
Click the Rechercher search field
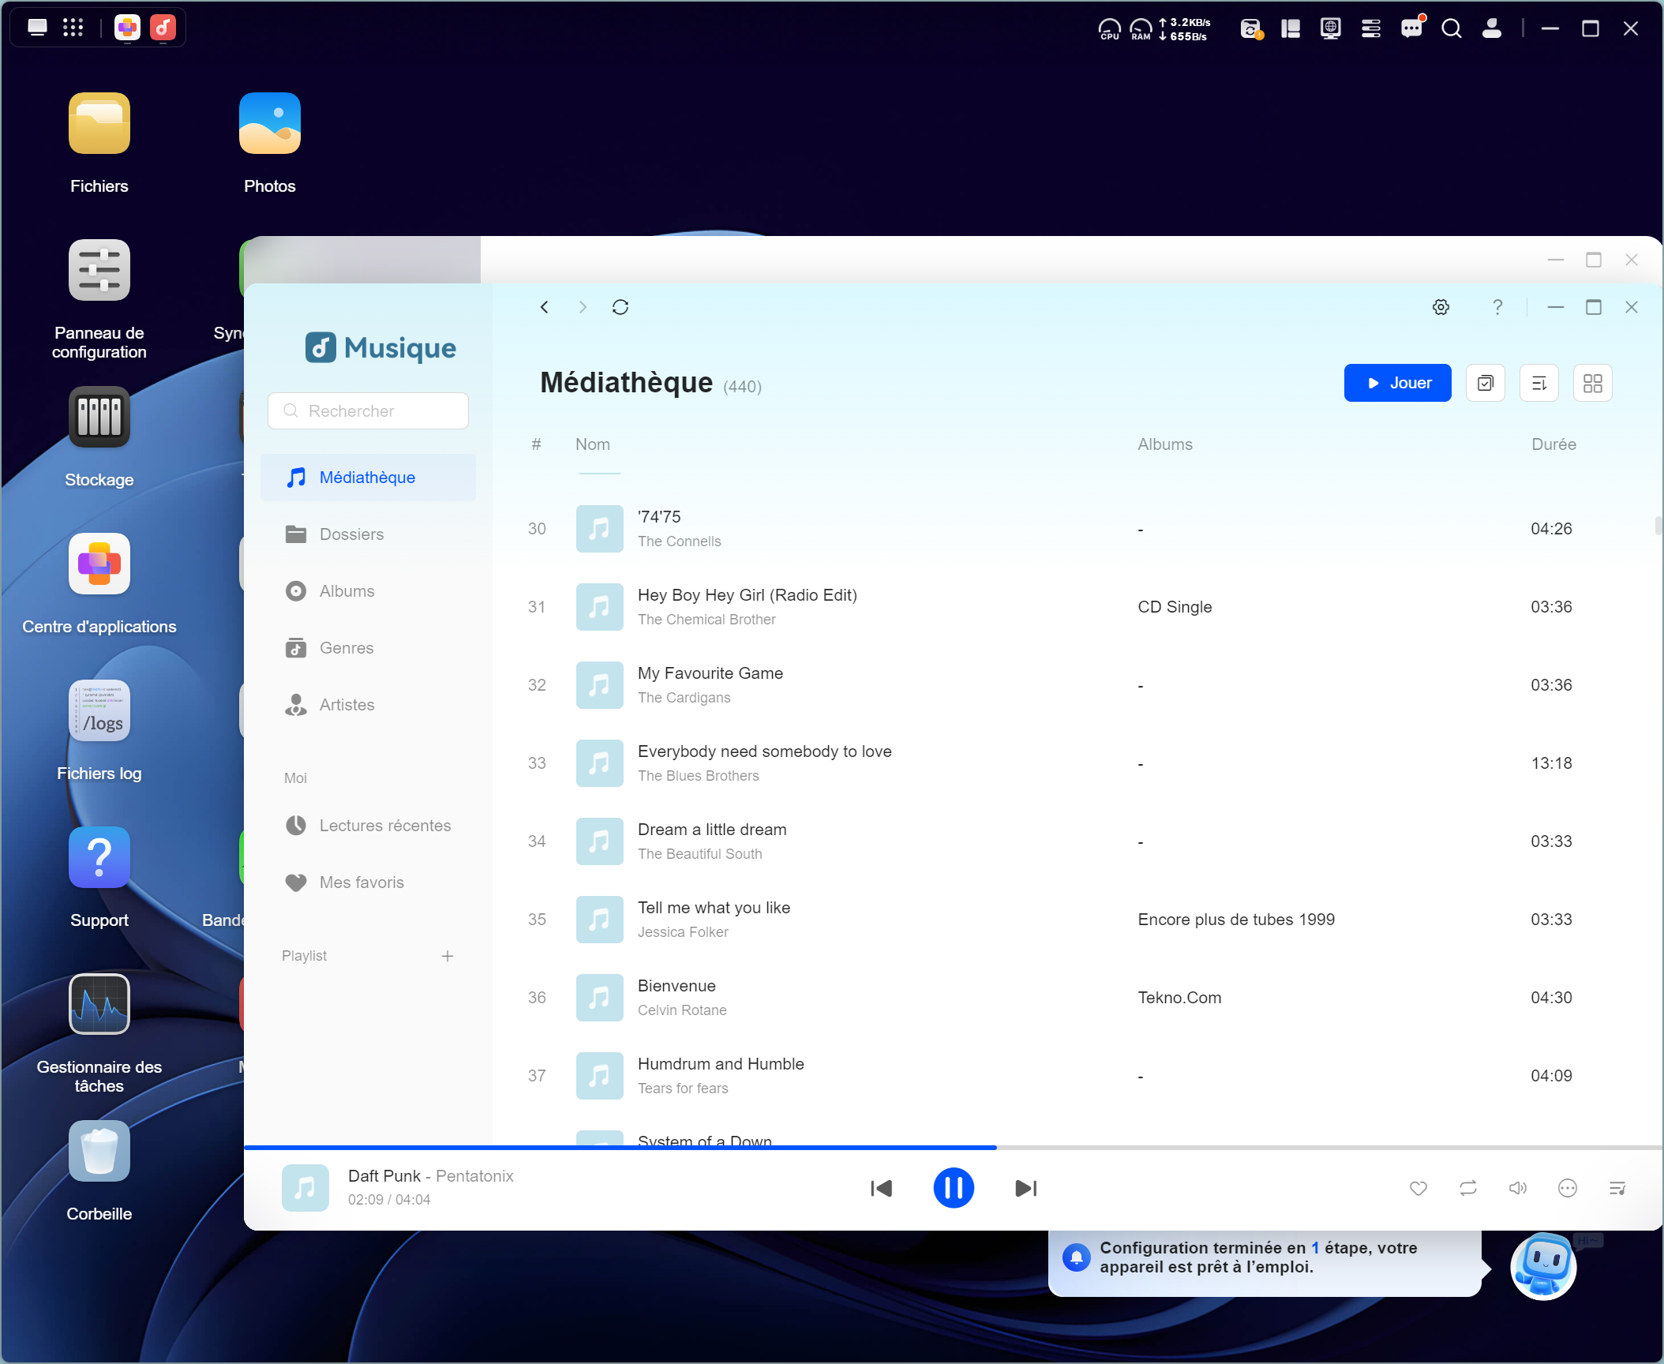click(x=369, y=411)
